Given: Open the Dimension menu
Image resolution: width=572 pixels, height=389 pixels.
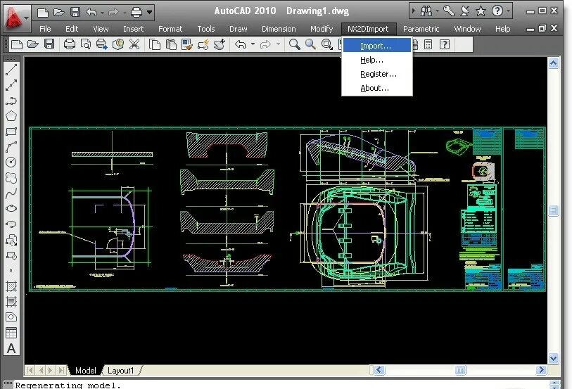Looking at the screenshot, I should coord(279,29).
